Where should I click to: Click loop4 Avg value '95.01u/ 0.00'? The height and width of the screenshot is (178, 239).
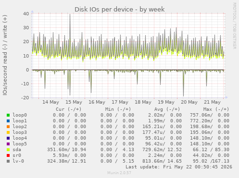pos(164,138)
